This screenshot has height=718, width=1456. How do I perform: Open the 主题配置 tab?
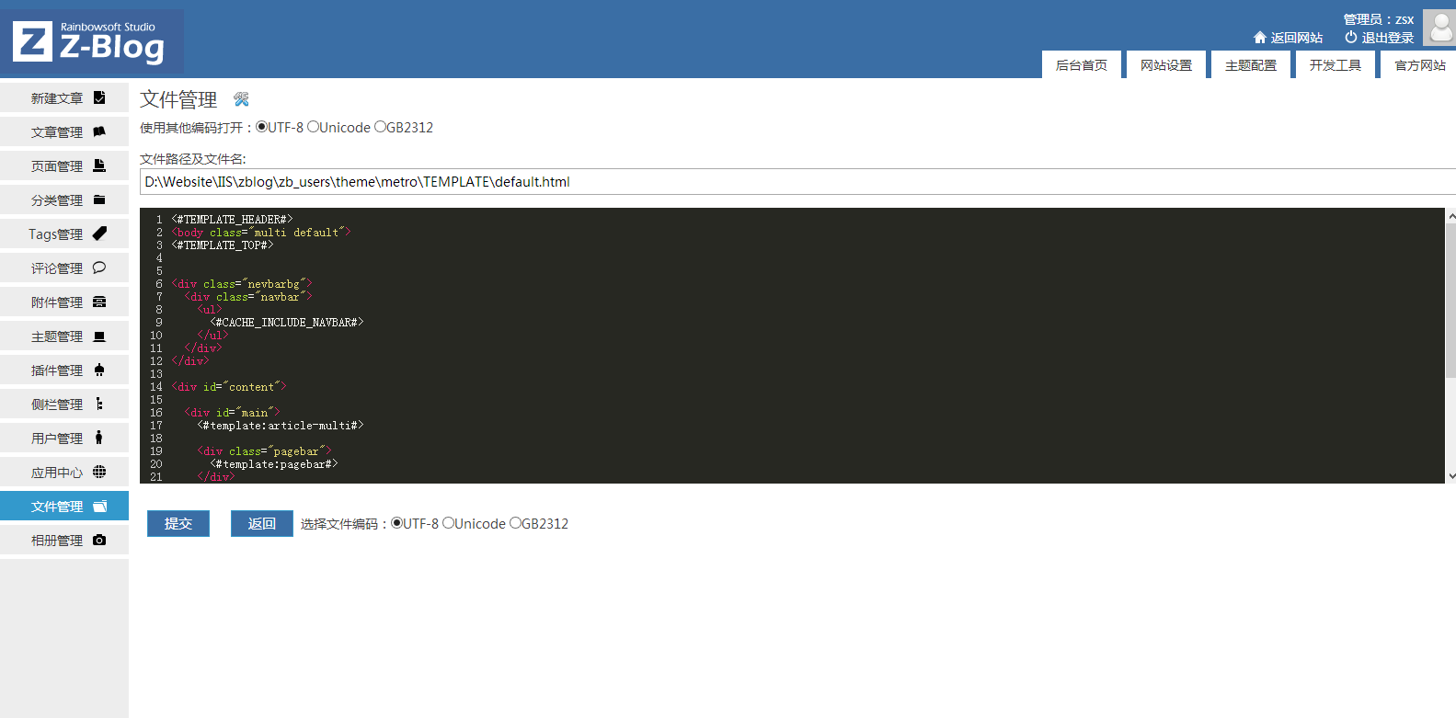pos(1251,64)
